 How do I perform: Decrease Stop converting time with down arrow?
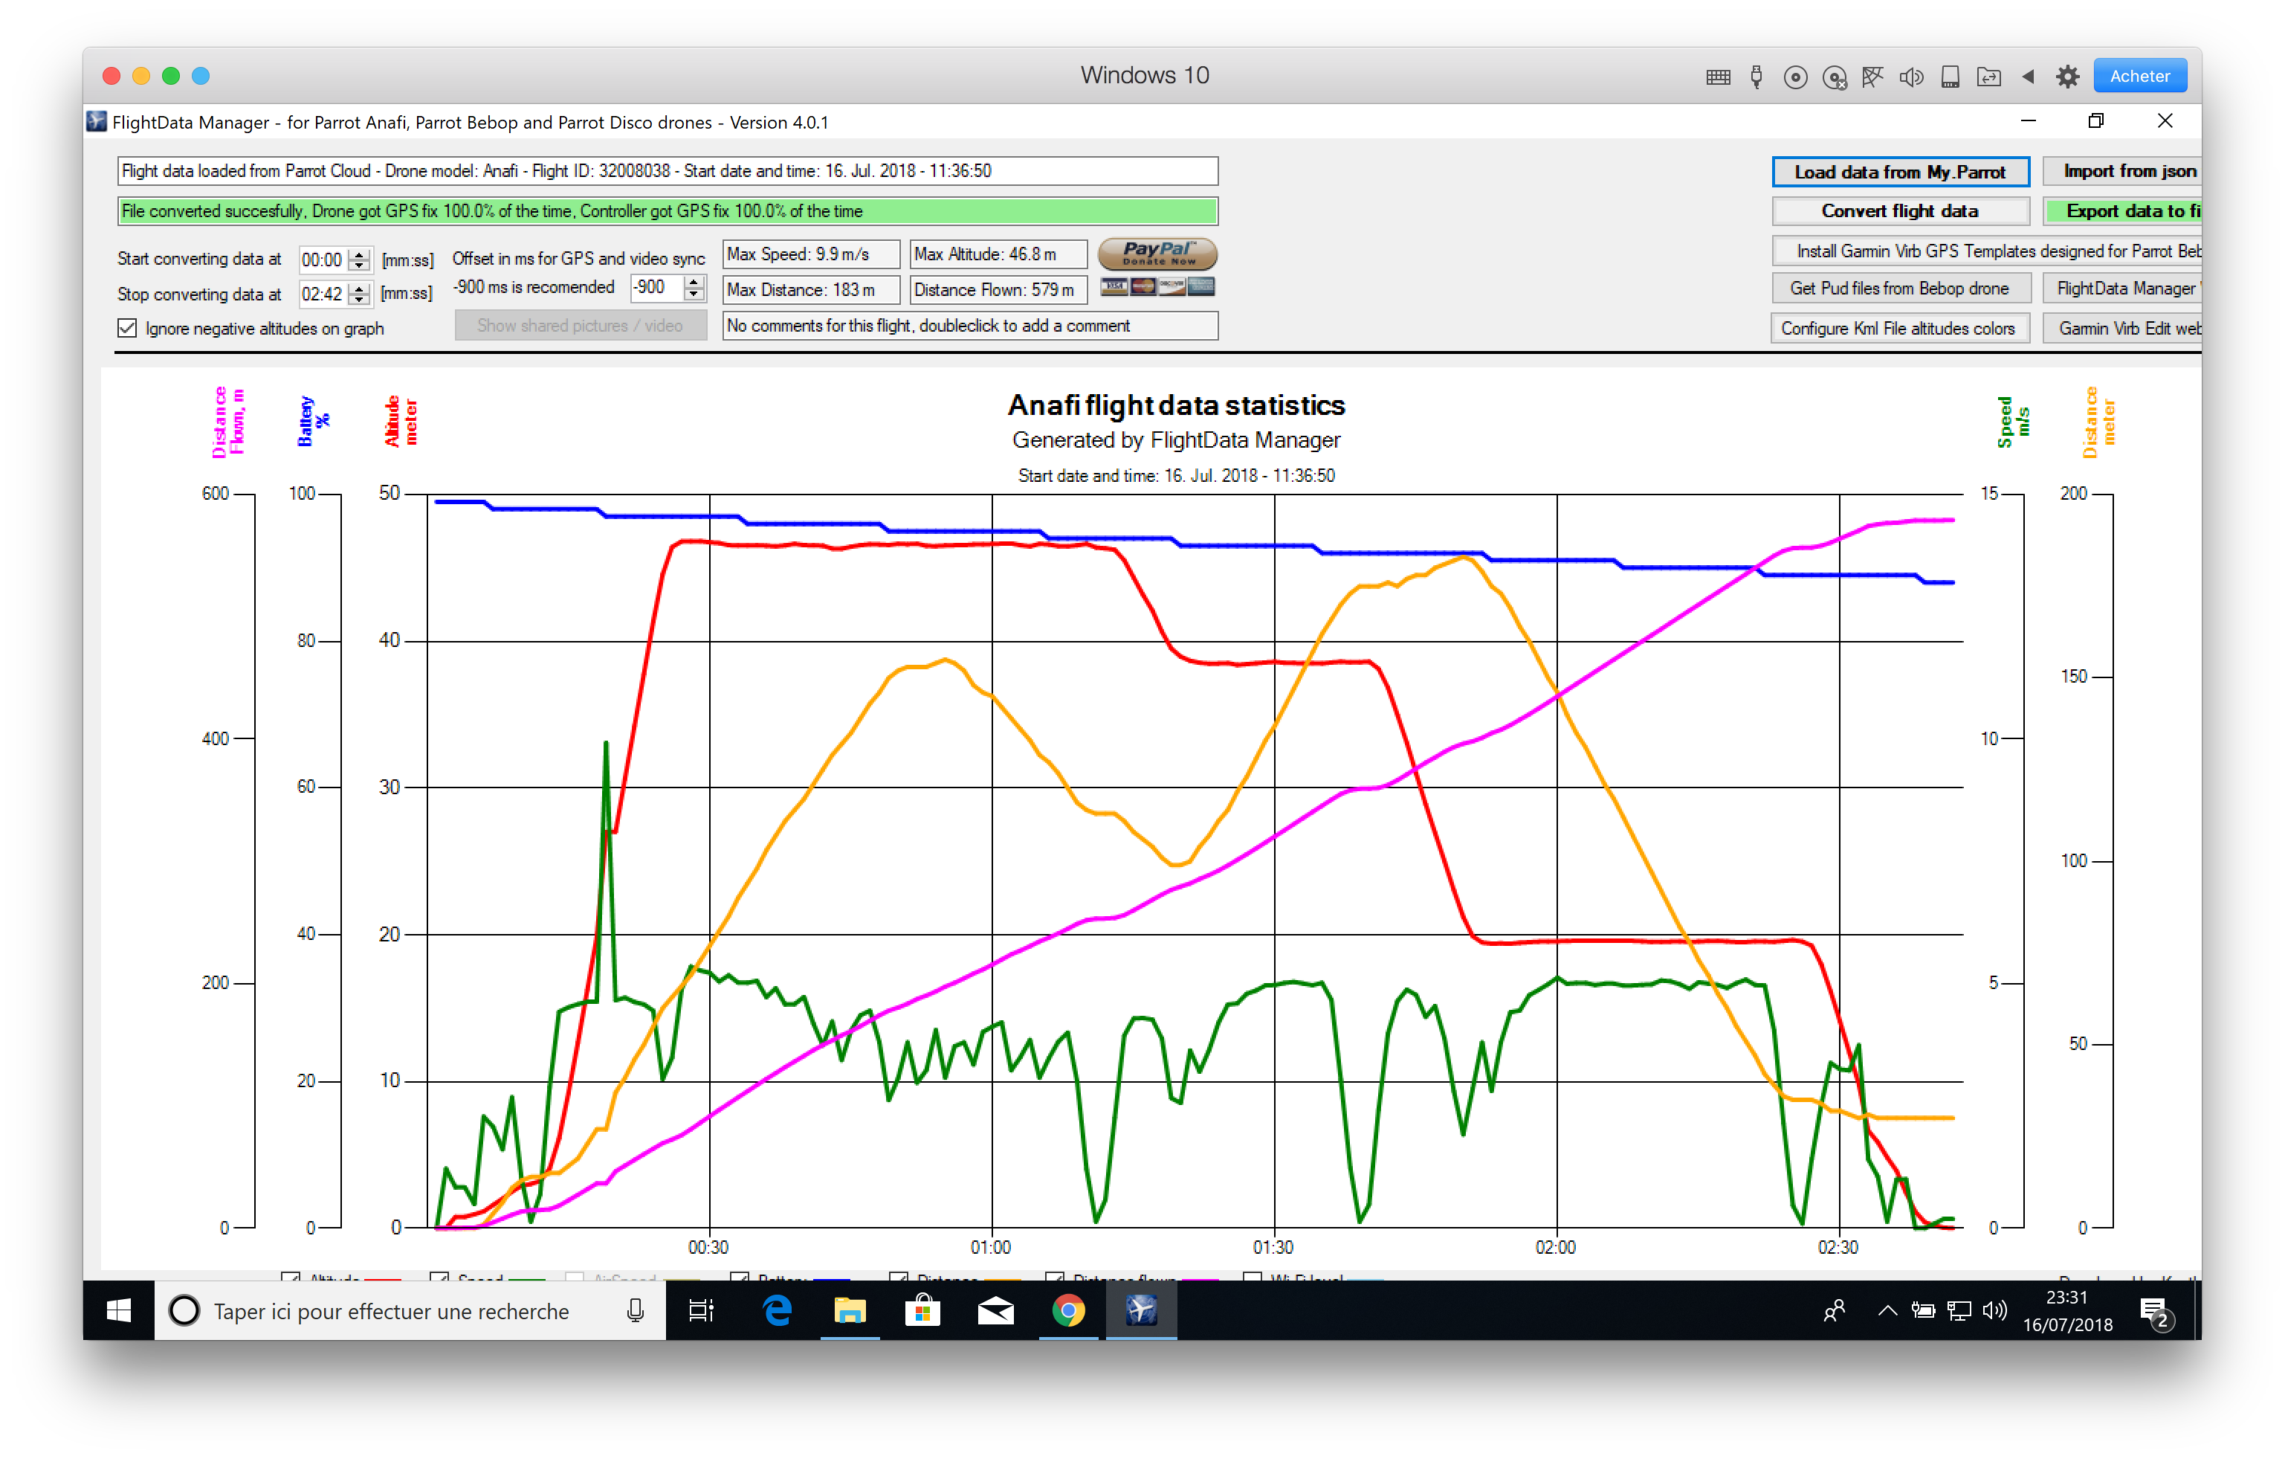tap(359, 301)
